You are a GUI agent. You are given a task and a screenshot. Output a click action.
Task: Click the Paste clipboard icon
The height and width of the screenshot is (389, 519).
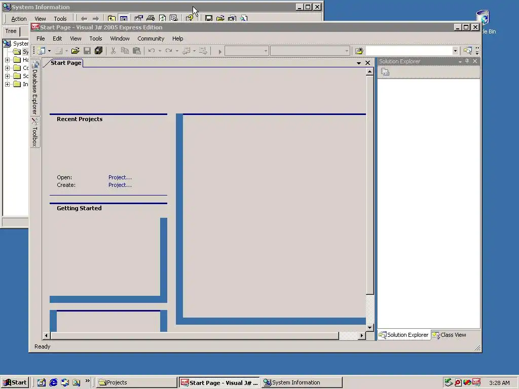tap(137, 51)
